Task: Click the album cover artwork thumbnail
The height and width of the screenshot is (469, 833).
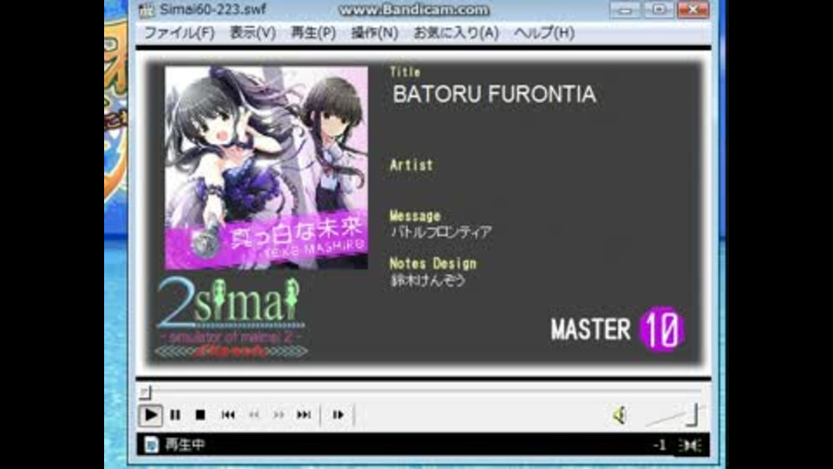Action: coord(266,168)
